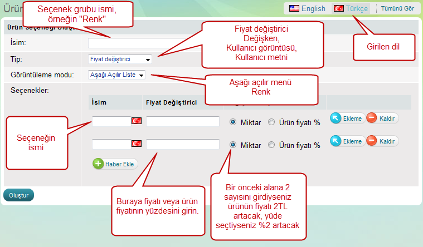Click the US flag icon for English
Screen dimensions: 423x247
[x=294, y=8]
